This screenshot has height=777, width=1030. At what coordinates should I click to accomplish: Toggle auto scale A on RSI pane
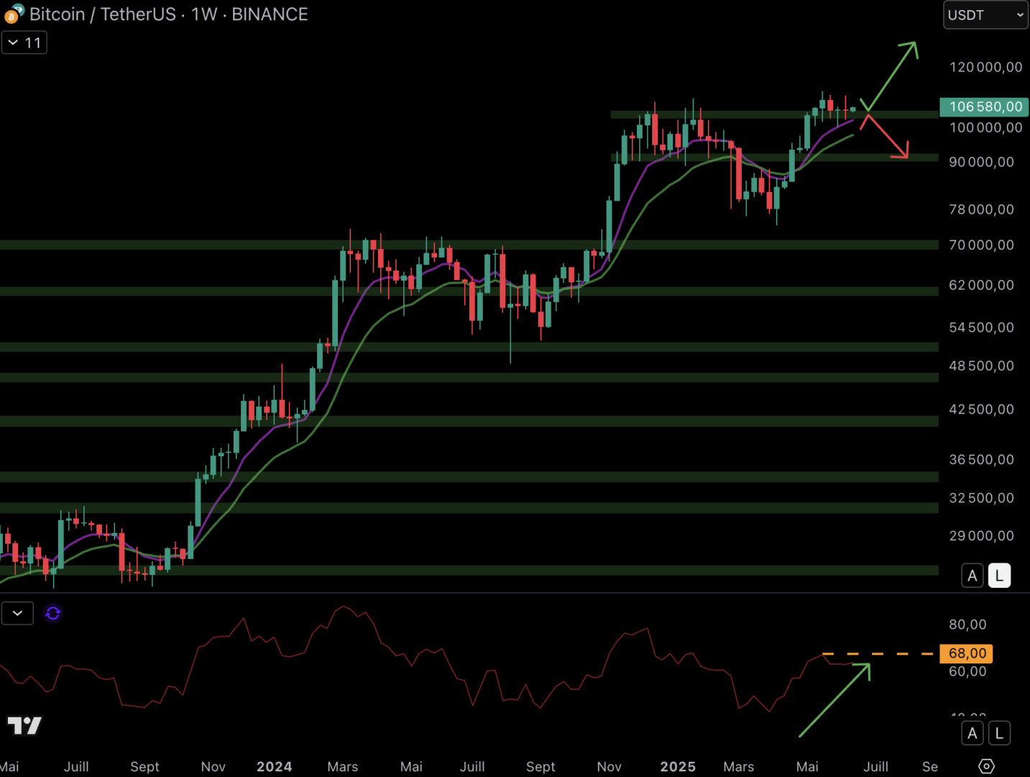pos(972,733)
